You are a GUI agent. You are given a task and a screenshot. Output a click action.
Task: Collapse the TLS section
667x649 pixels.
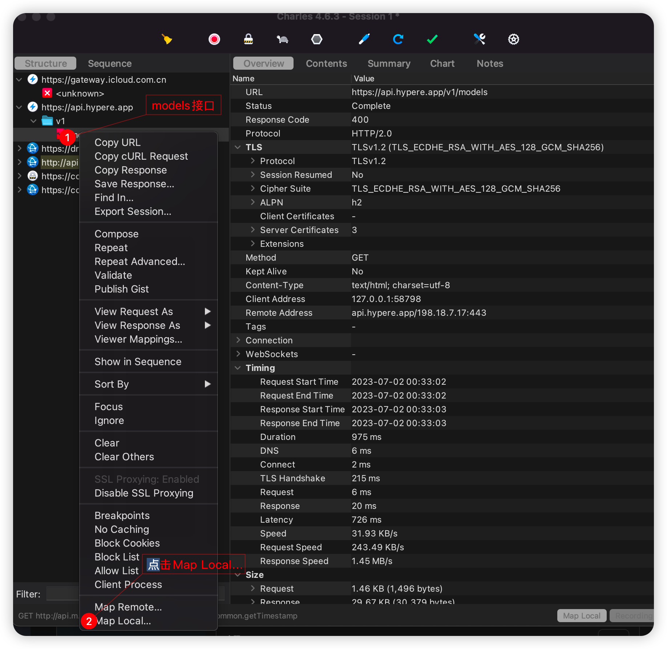238,147
